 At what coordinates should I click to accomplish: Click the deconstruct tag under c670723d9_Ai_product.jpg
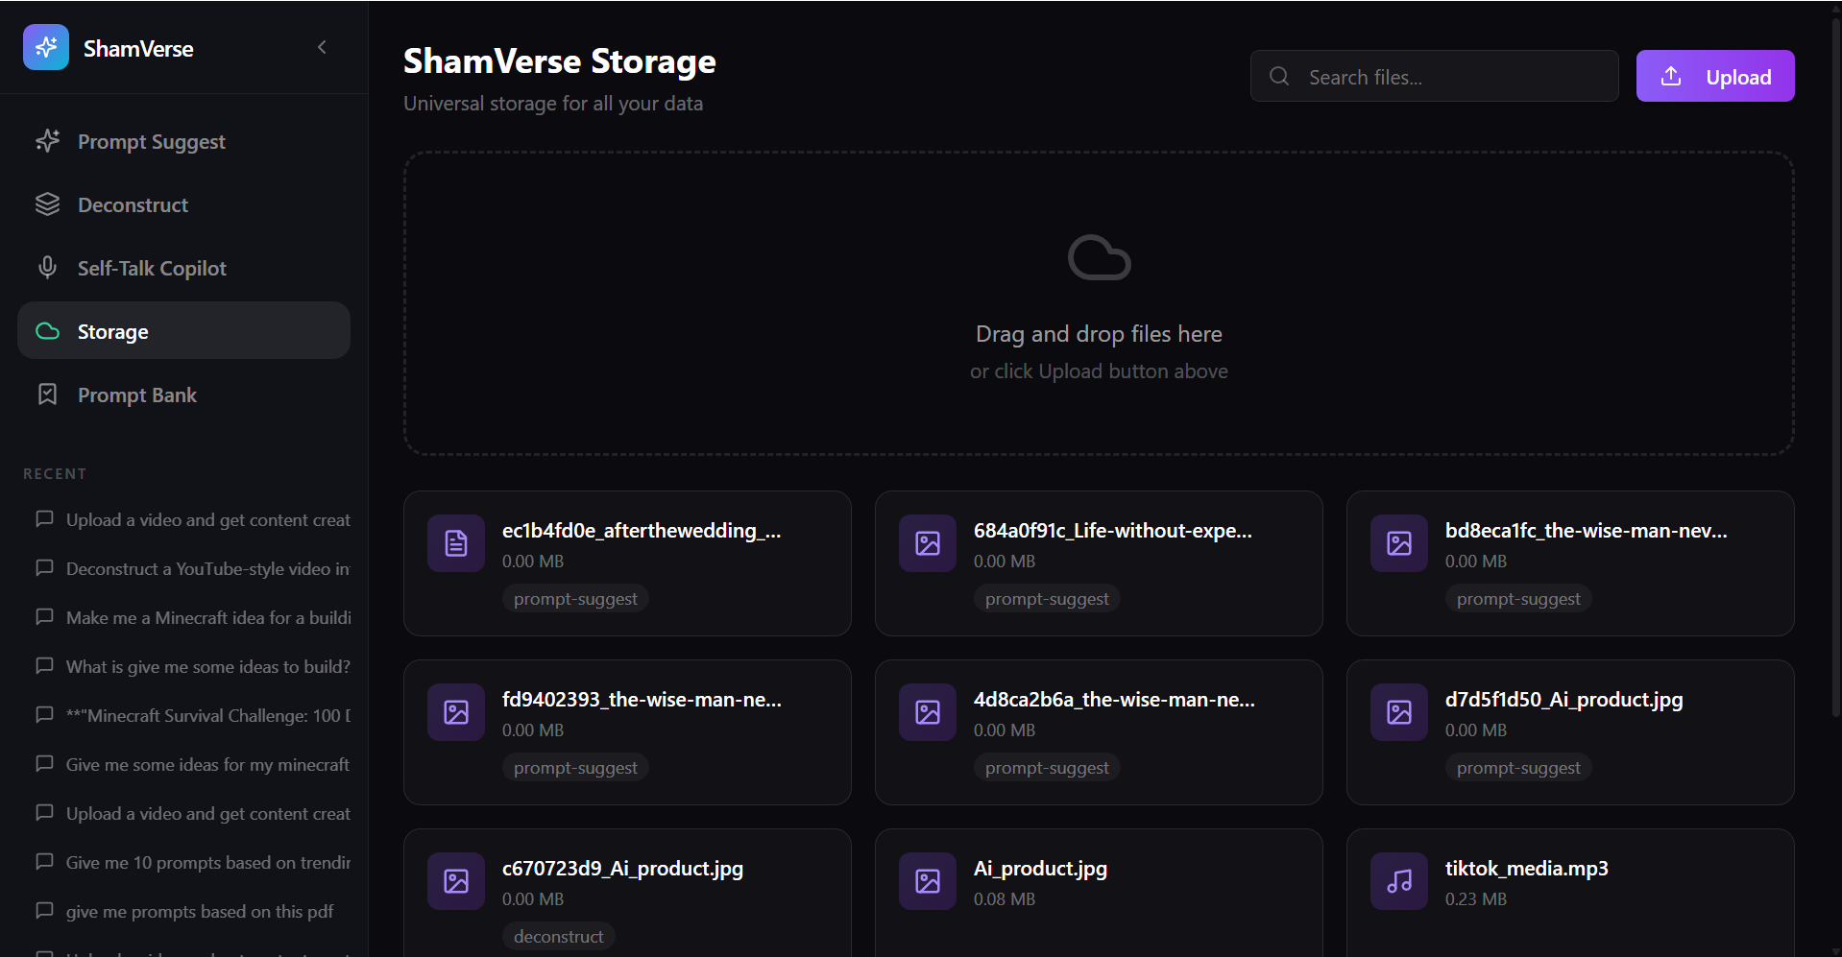click(559, 935)
